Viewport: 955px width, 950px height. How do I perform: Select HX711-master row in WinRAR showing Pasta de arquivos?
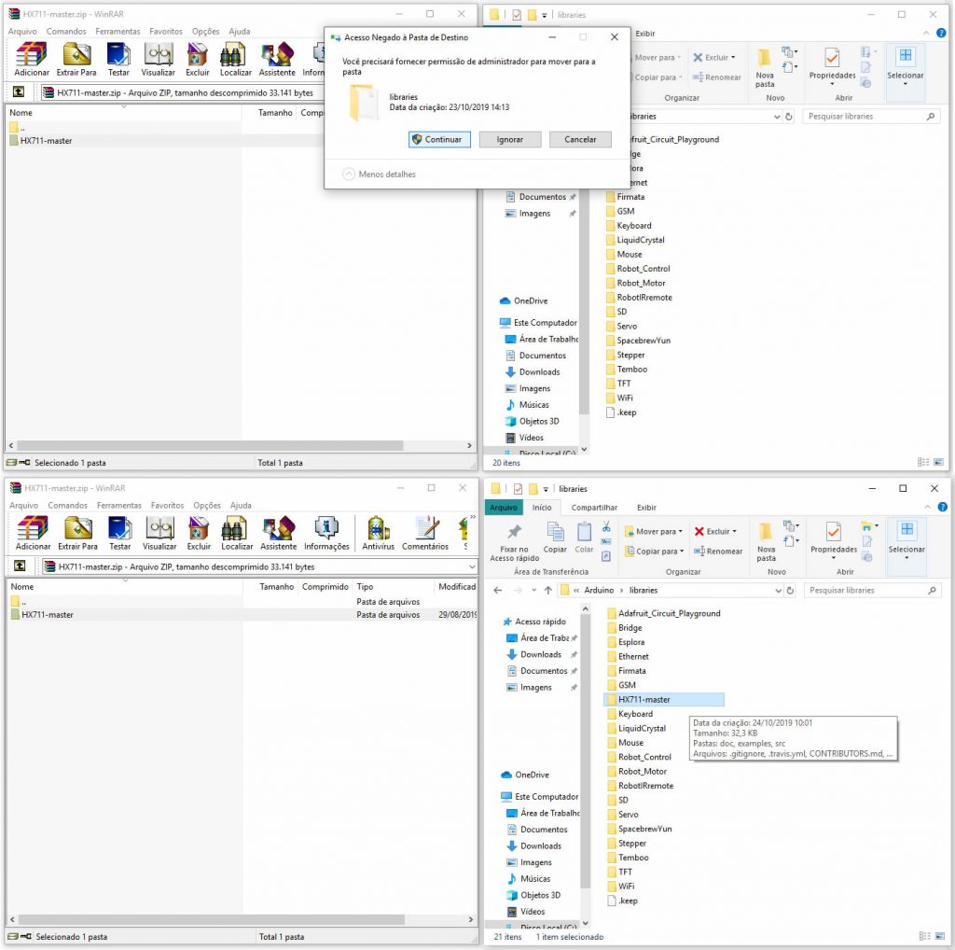pyautogui.click(x=243, y=615)
